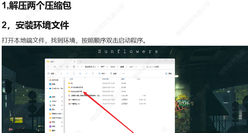Go forward in Explorer navigation
Screen dimensions: 248x133
pyautogui.click(x=55, y=67)
